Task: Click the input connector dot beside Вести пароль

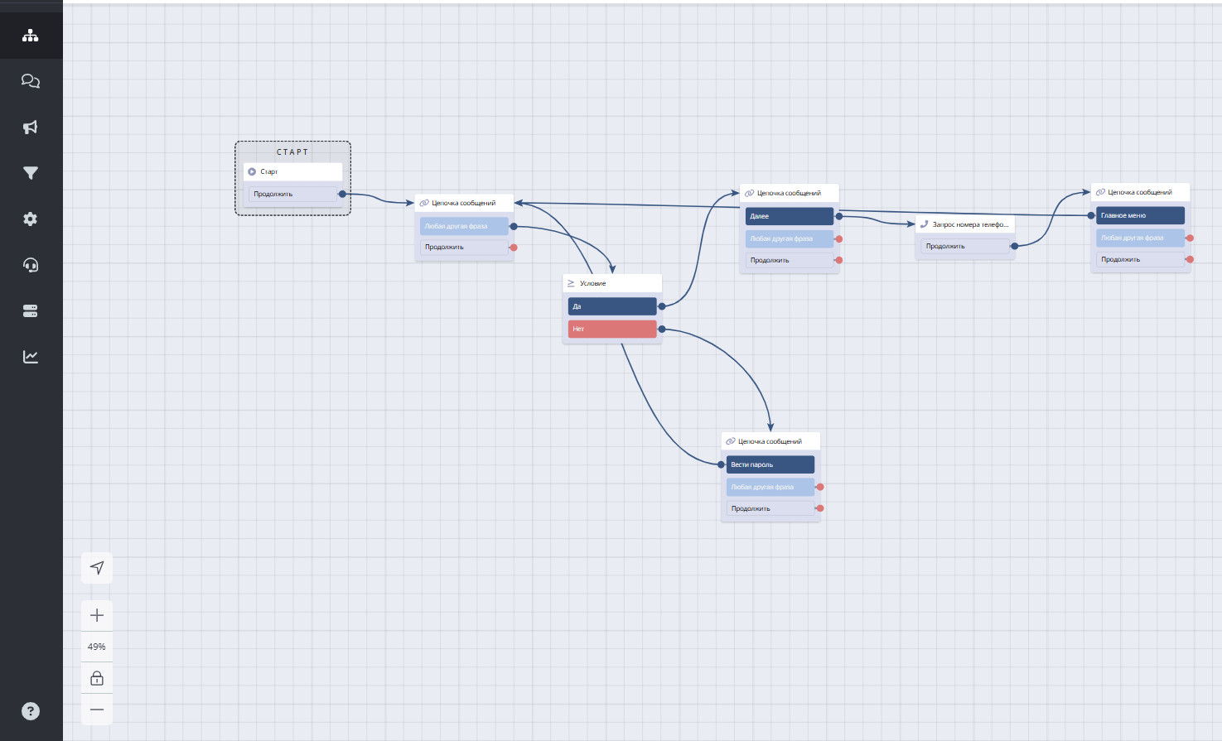Action: pos(722,464)
